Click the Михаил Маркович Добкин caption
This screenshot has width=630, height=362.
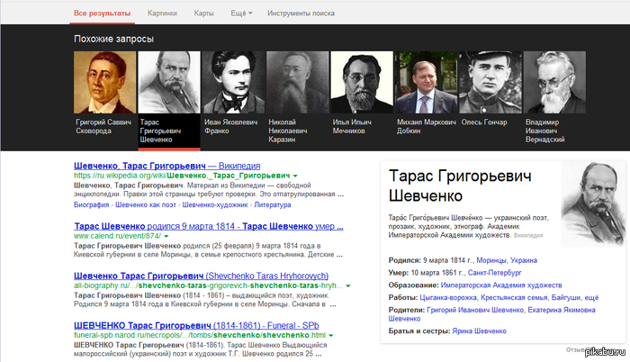coord(427,126)
